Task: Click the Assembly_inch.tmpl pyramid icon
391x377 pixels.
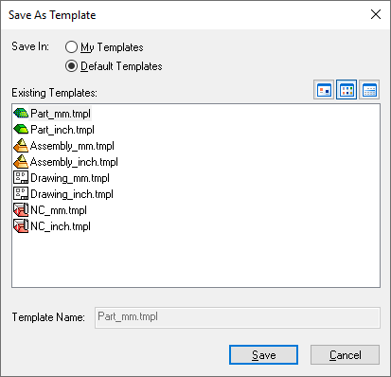Action: coord(21,161)
